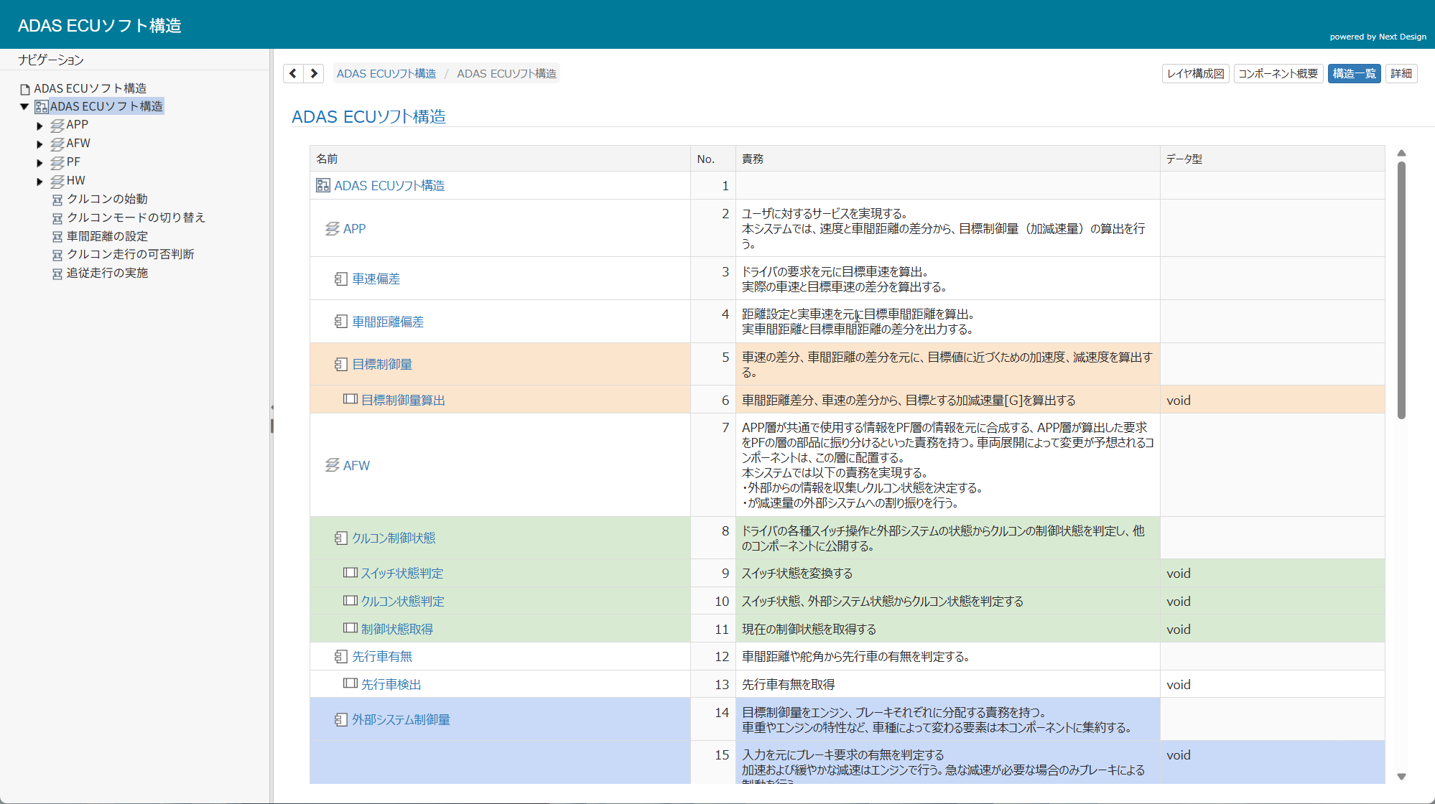Open the クルコン制御状態 link in table
This screenshot has height=804, width=1435.
point(394,538)
